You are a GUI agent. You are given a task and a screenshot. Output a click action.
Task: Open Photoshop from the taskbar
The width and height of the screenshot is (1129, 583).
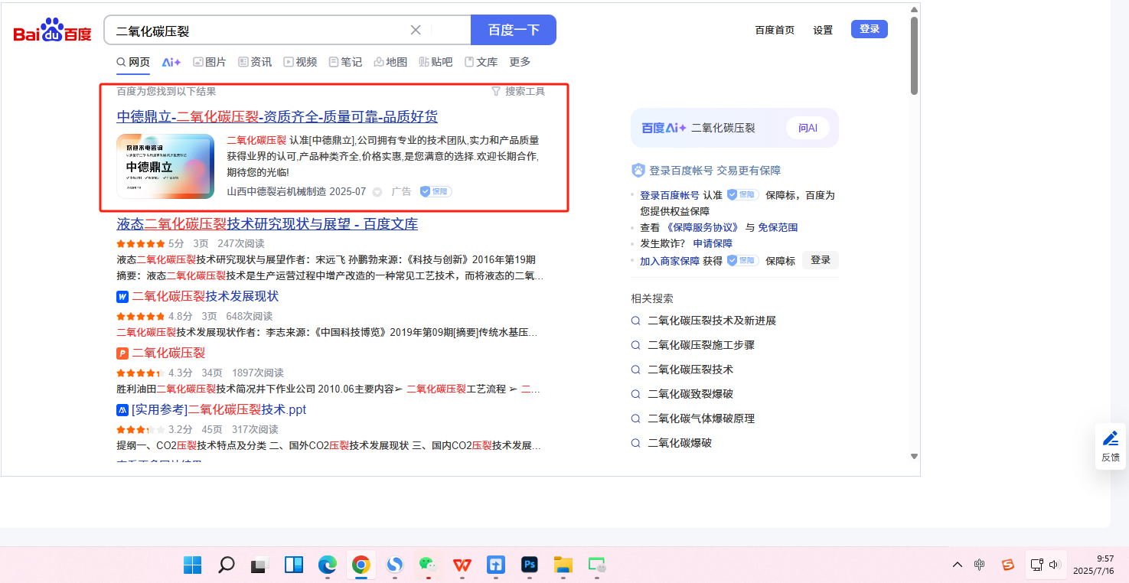click(x=529, y=565)
